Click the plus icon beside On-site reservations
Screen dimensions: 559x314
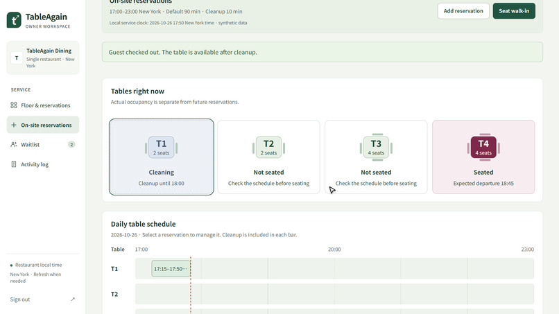[14, 125]
